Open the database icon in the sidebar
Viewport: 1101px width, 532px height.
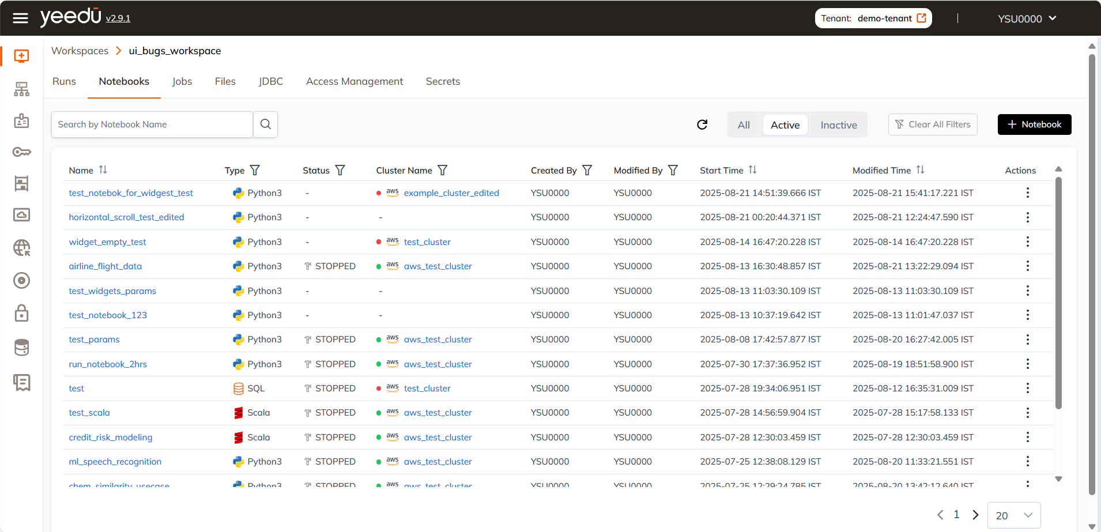pyautogui.click(x=21, y=348)
